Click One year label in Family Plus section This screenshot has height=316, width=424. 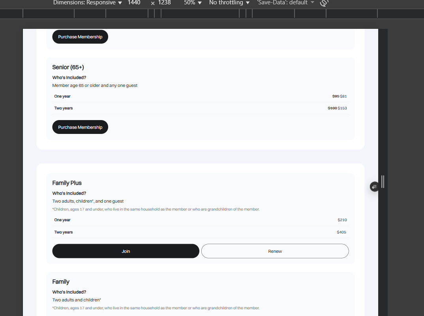pyautogui.click(x=62, y=220)
